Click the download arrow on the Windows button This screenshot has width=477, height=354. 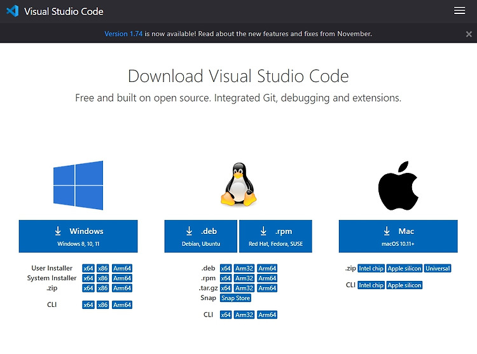pos(58,231)
